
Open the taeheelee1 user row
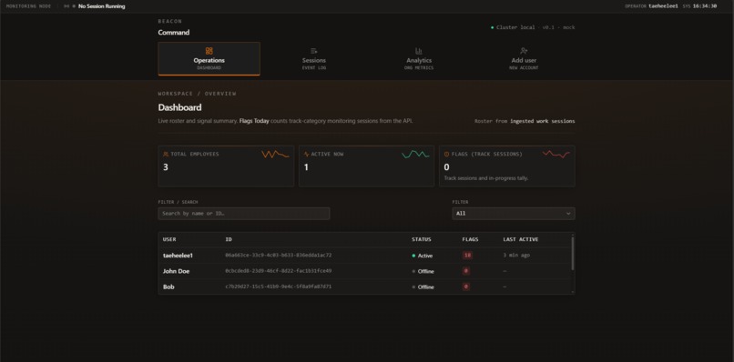pos(365,256)
